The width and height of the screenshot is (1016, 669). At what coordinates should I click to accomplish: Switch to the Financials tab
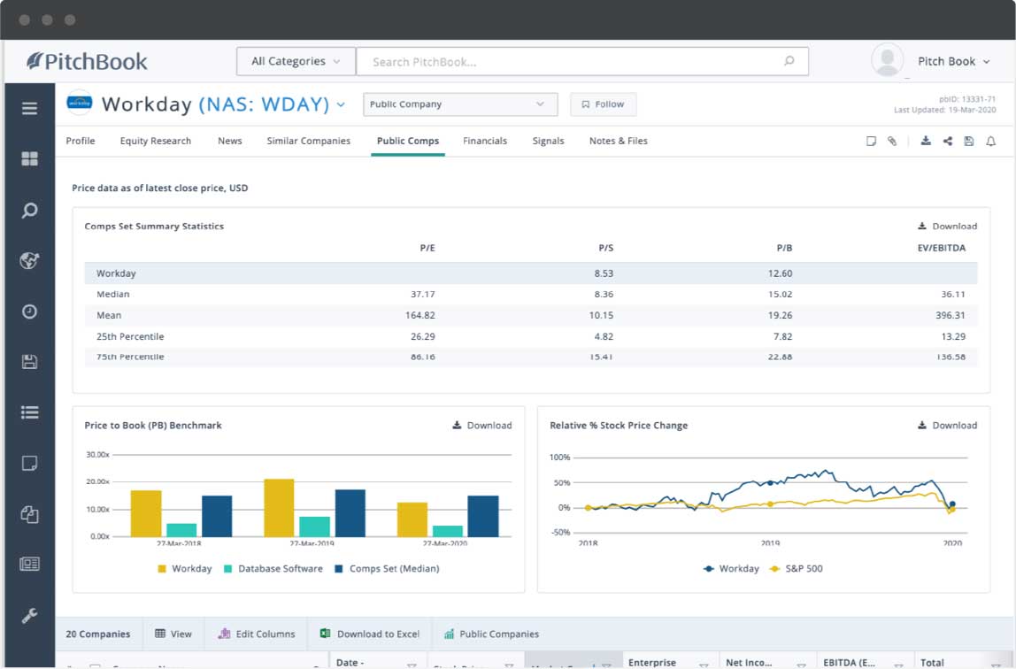point(485,141)
